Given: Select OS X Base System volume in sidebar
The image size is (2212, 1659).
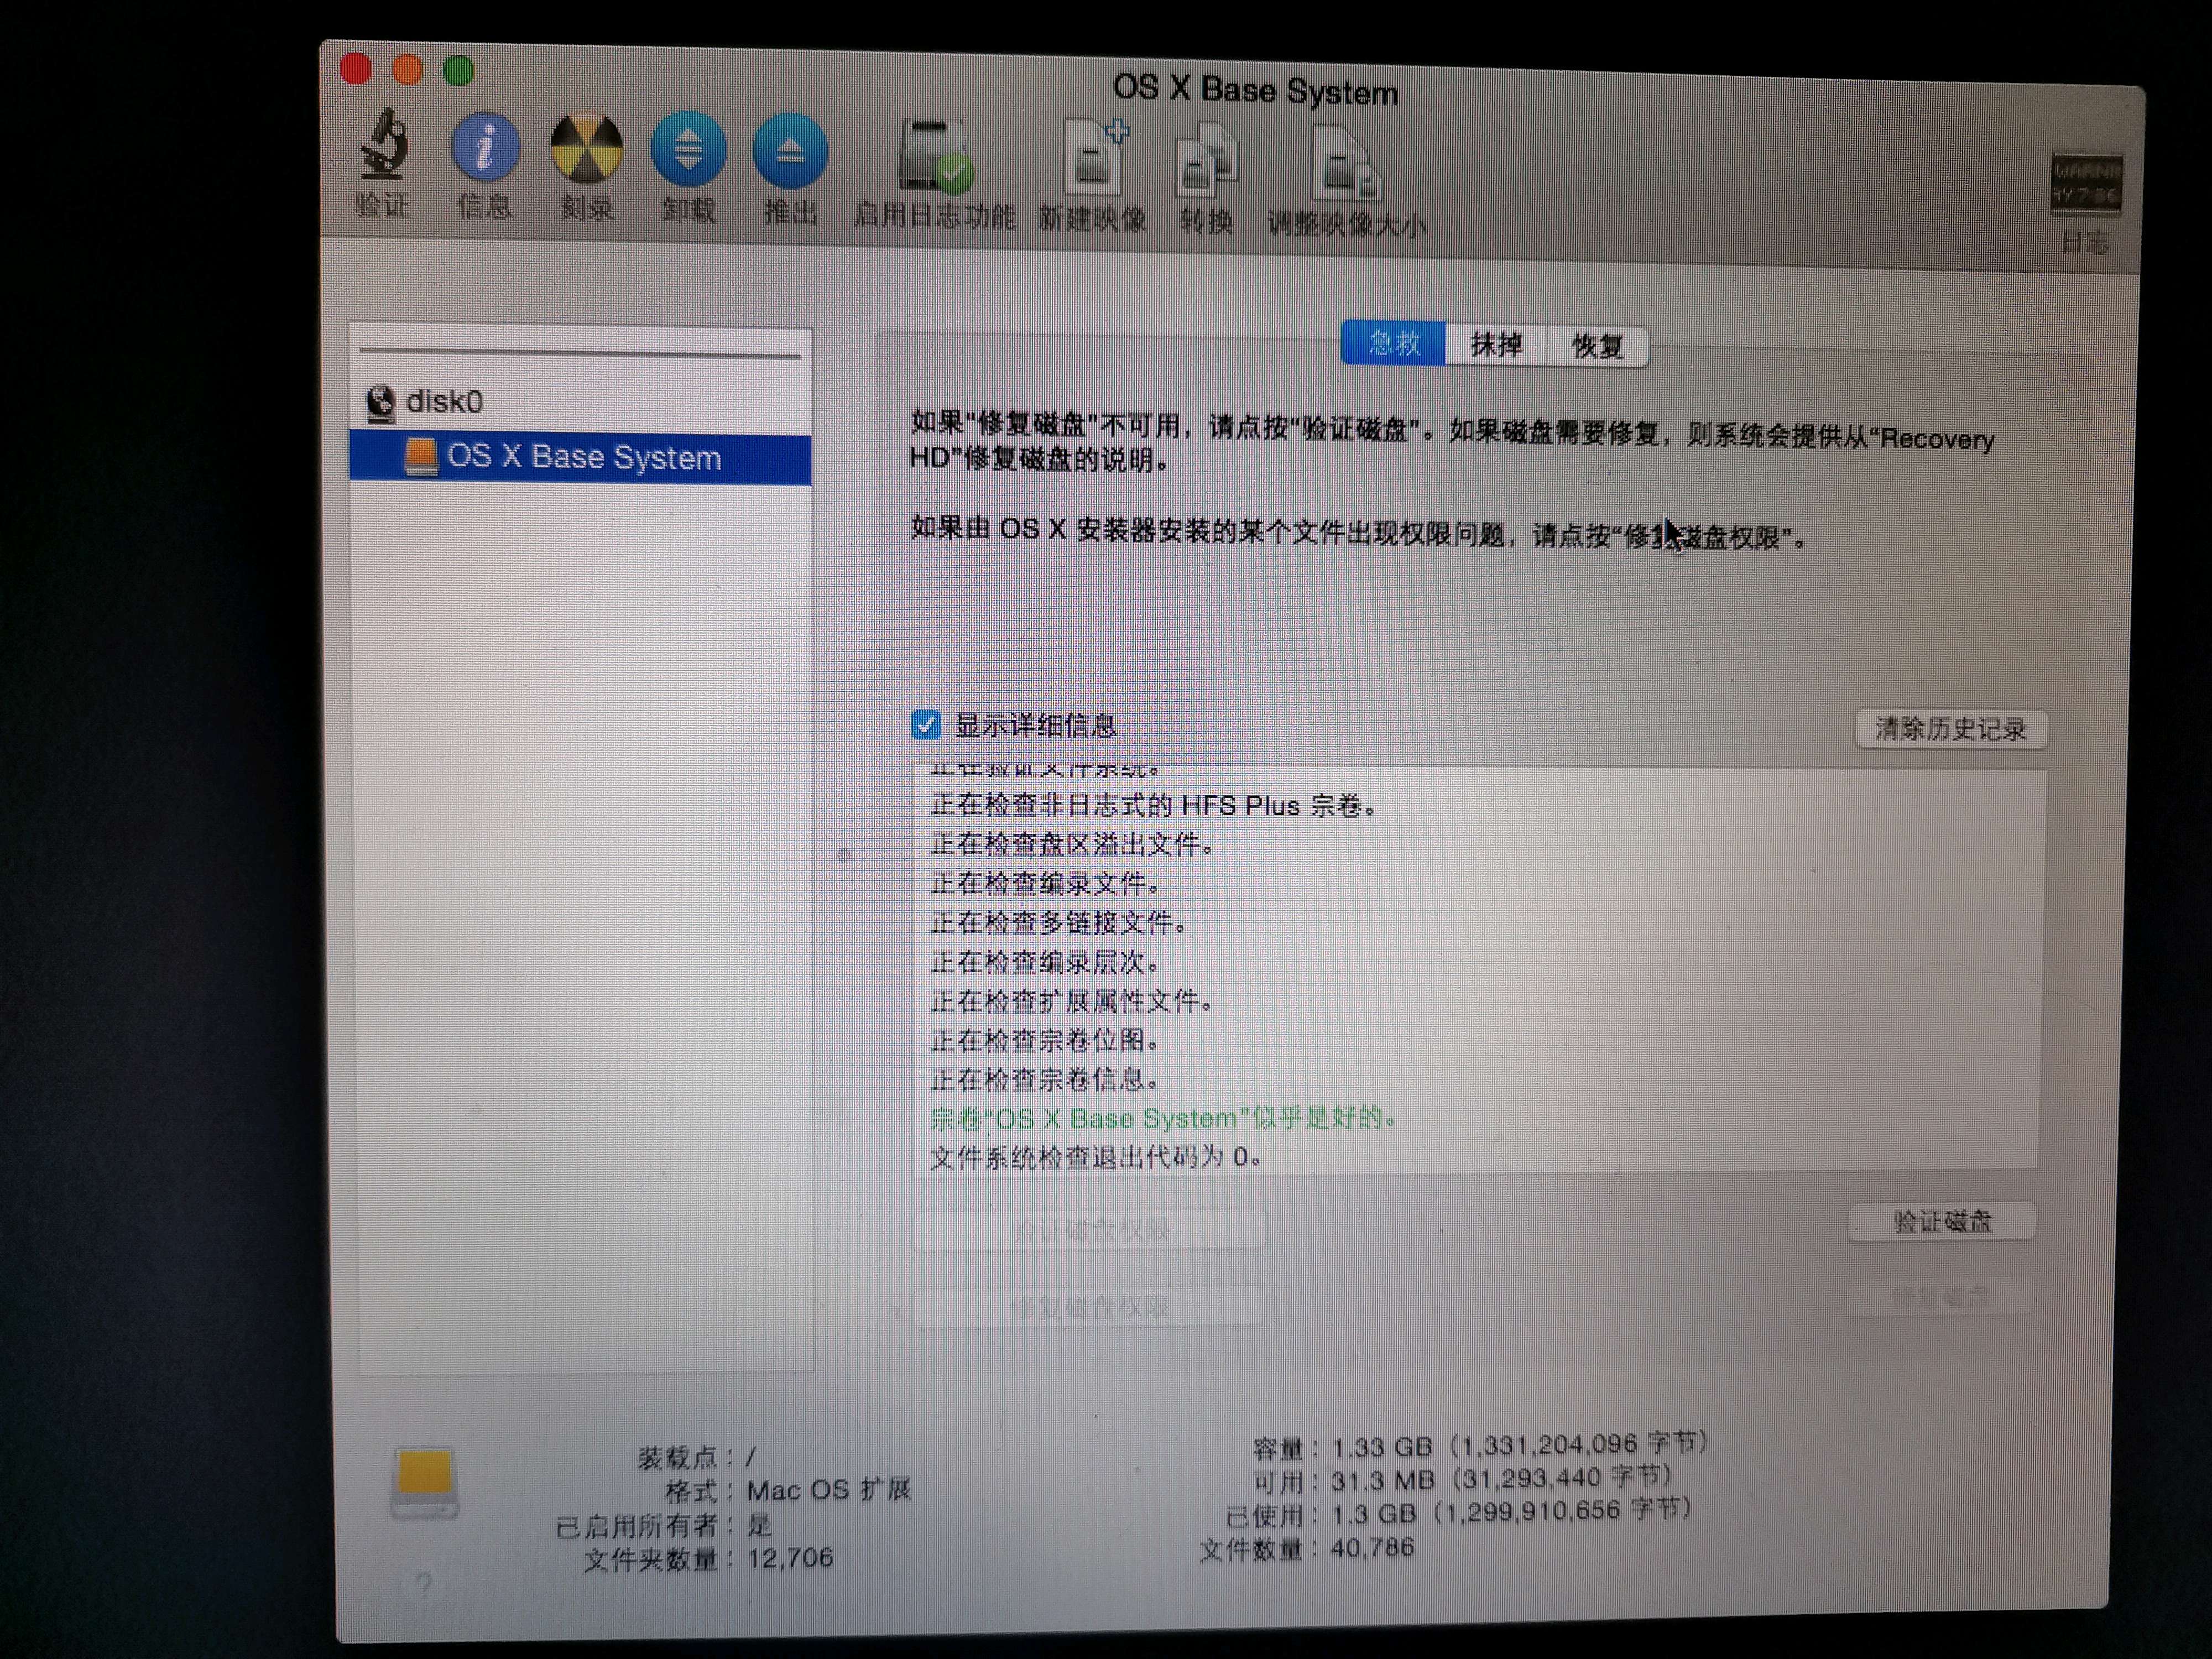Looking at the screenshot, I should pos(580,458).
